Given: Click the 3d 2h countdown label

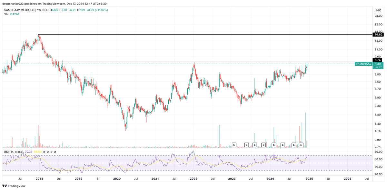Looking at the screenshot, I should coord(378,67).
